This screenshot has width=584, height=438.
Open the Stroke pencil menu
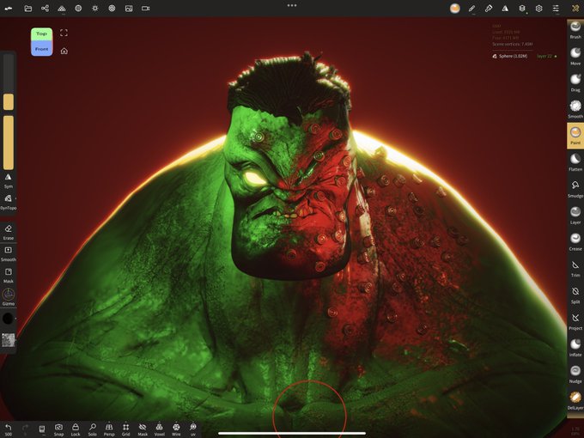[471, 9]
